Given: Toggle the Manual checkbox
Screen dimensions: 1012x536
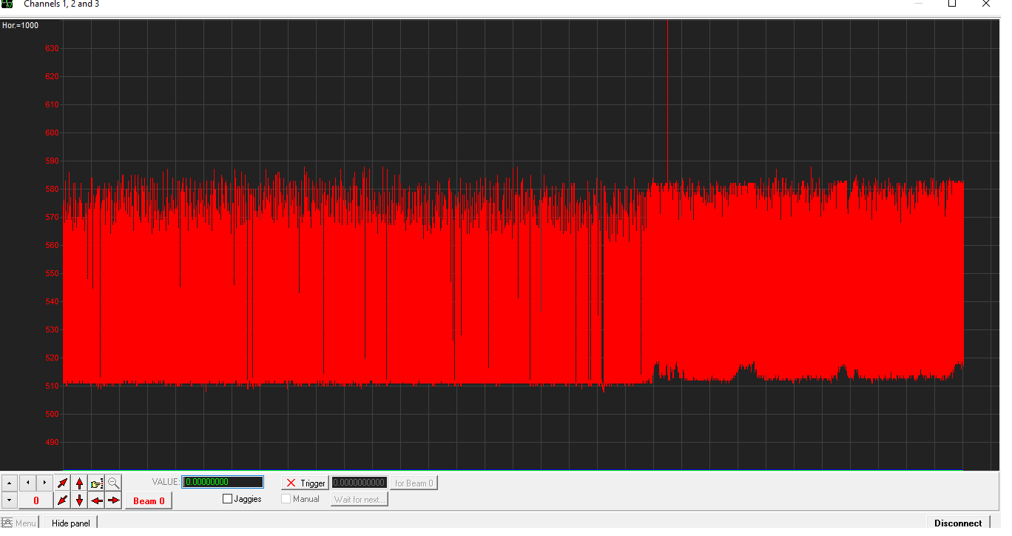Looking at the screenshot, I should 286,499.
